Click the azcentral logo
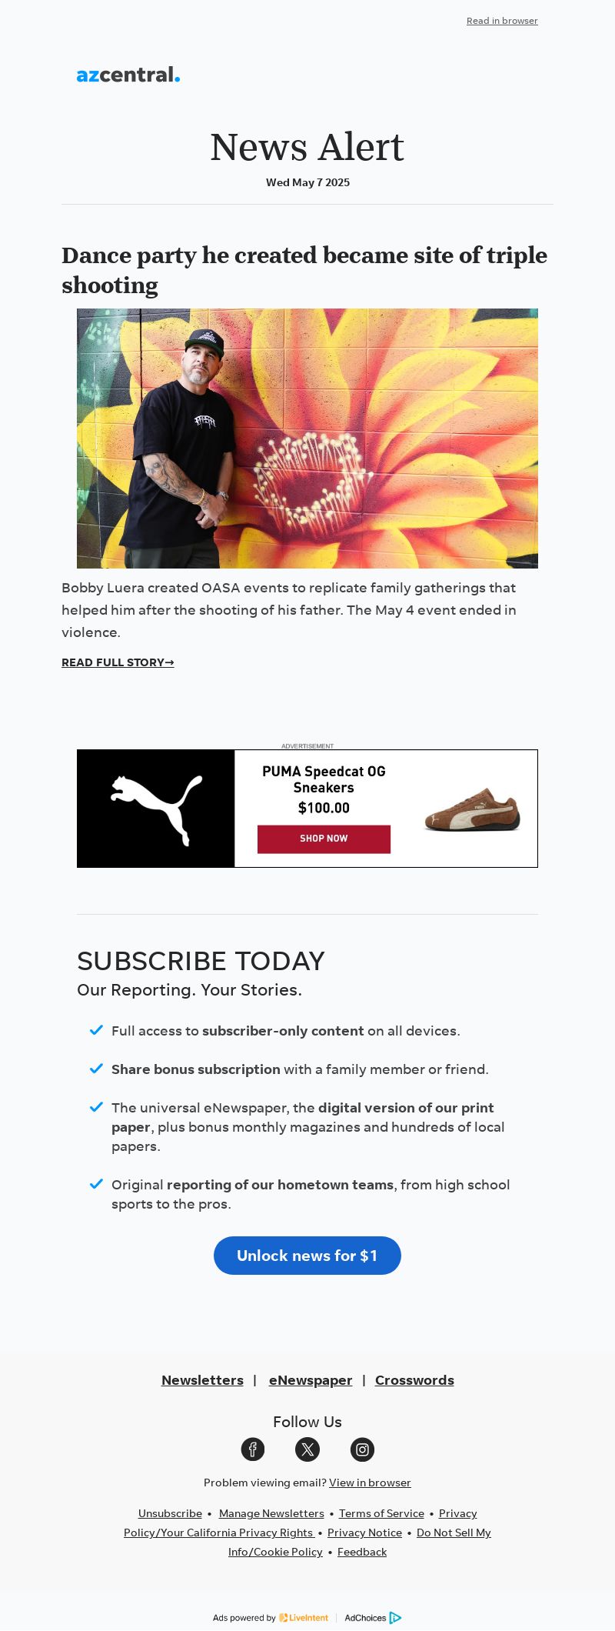The width and height of the screenshot is (615, 1631). pos(128,75)
